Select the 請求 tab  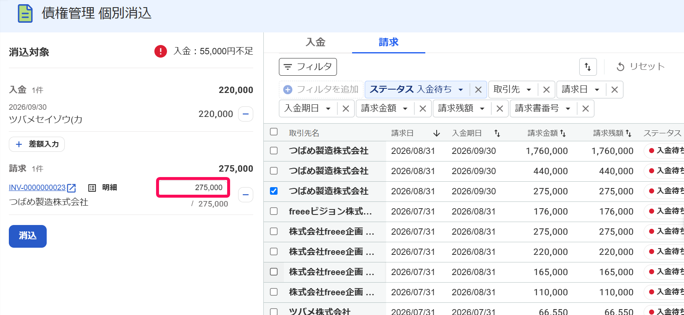389,42
